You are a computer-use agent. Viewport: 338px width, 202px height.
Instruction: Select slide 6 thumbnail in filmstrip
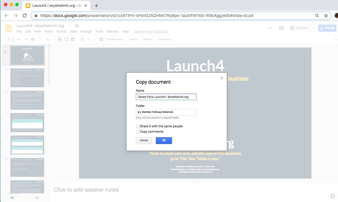pos(27,167)
